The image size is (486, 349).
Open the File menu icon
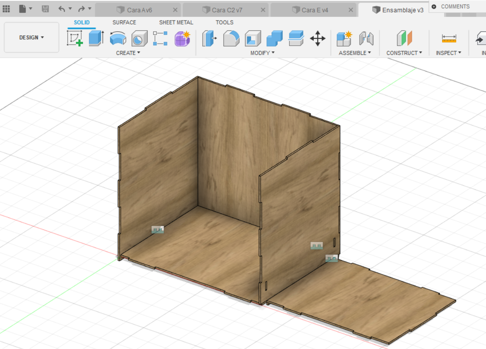click(22, 9)
